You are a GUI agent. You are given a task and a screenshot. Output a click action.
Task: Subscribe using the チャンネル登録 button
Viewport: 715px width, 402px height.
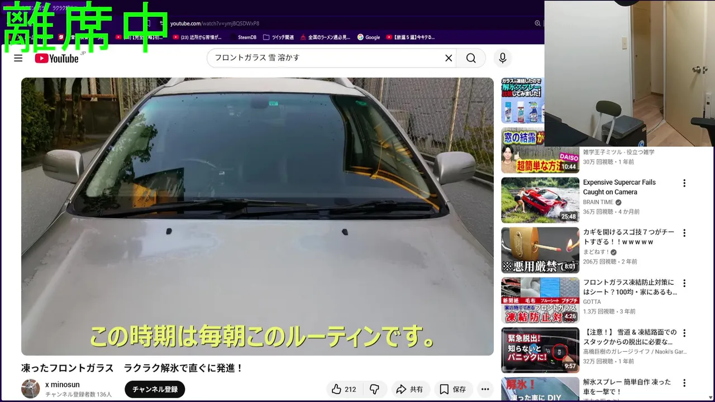pos(155,389)
